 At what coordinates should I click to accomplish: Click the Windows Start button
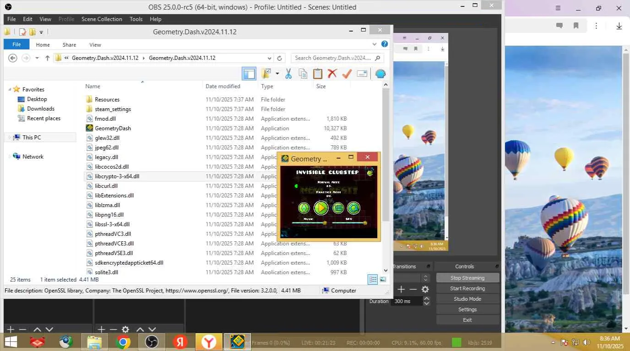[x=11, y=342]
